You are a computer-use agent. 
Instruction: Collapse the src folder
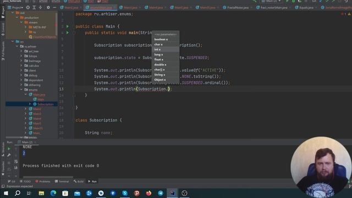(x=13, y=42)
